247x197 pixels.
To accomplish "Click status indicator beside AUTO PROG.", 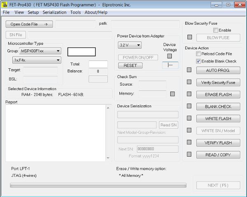I will 189,70.
